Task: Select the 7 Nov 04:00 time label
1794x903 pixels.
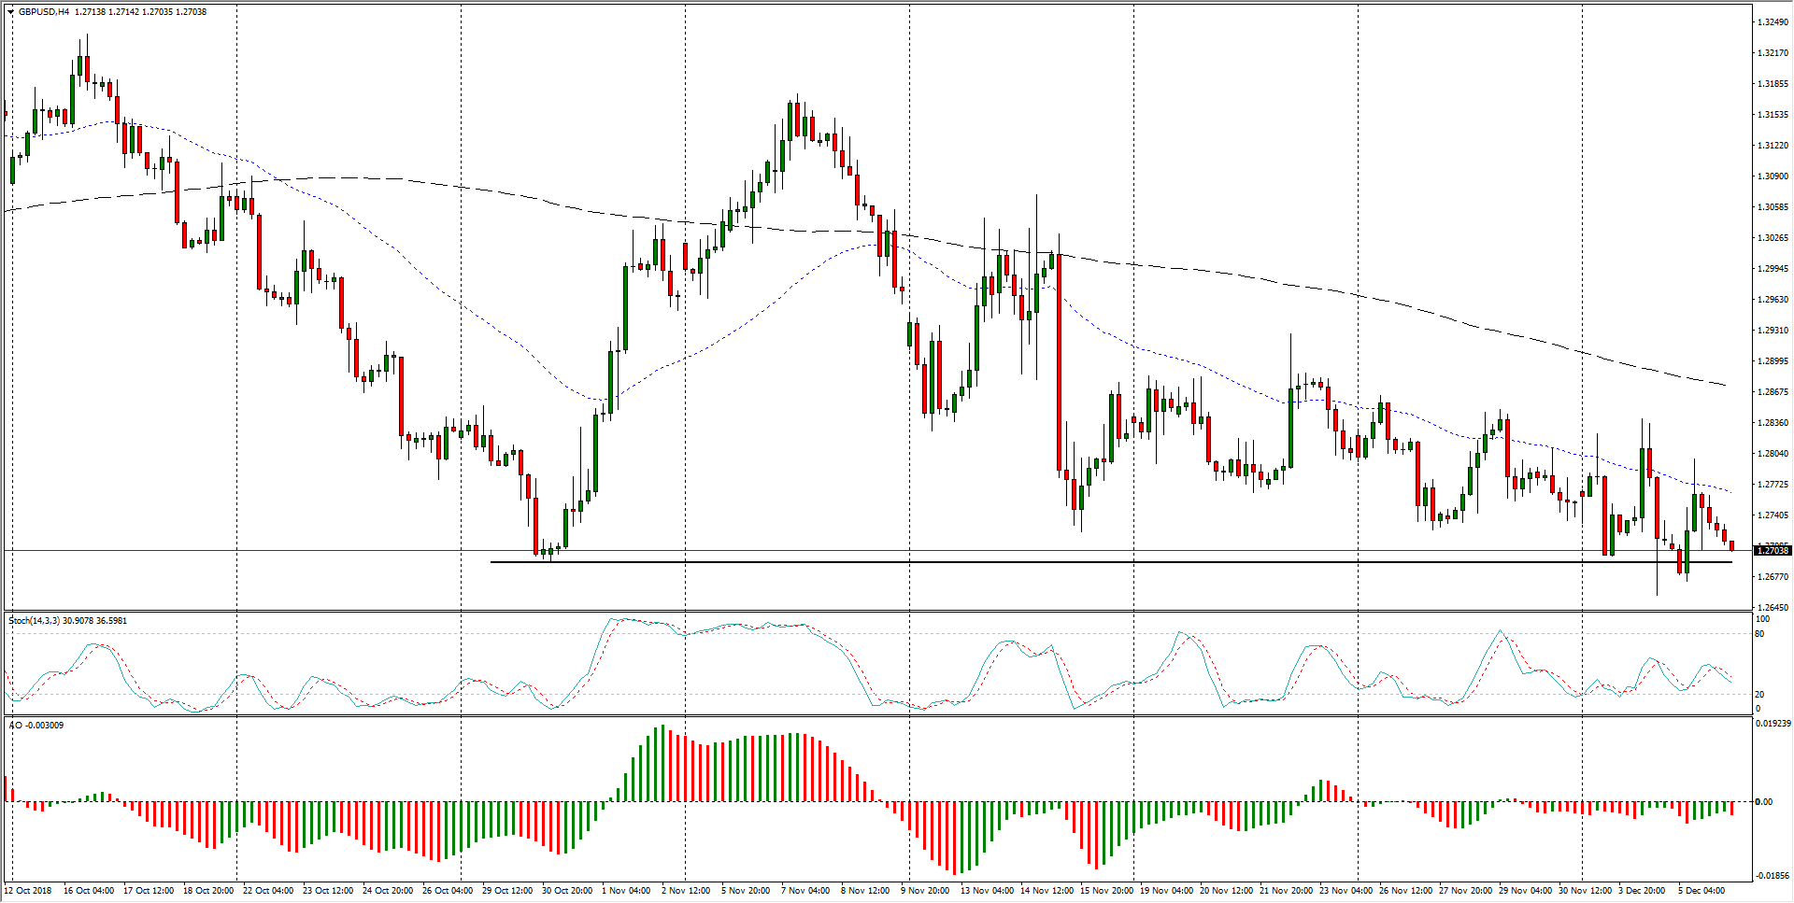Action: pos(805,891)
